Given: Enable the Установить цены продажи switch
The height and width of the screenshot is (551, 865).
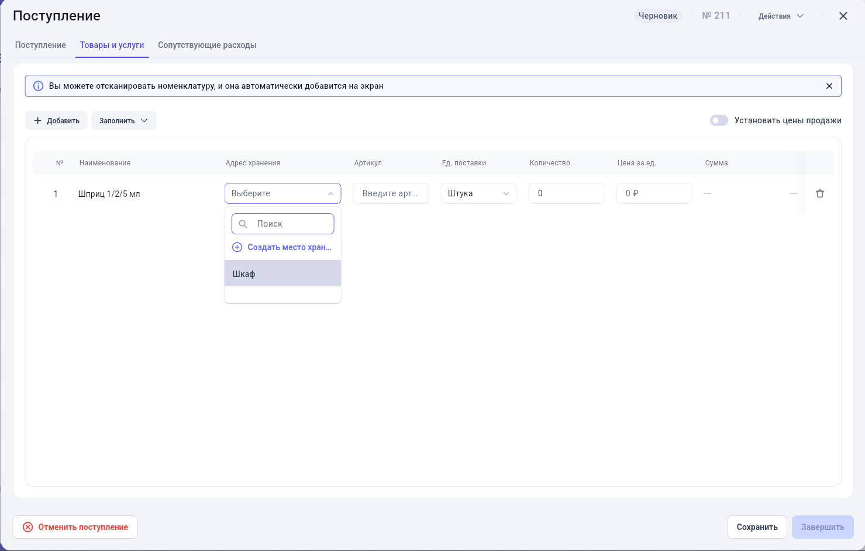Looking at the screenshot, I should 719,120.
